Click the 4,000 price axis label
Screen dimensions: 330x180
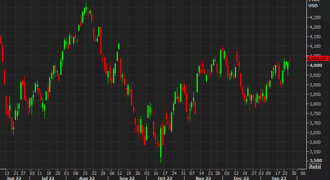pos(316,65)
